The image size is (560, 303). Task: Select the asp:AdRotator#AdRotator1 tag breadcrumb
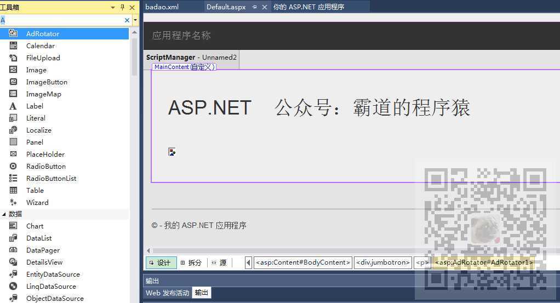(484, 262)
